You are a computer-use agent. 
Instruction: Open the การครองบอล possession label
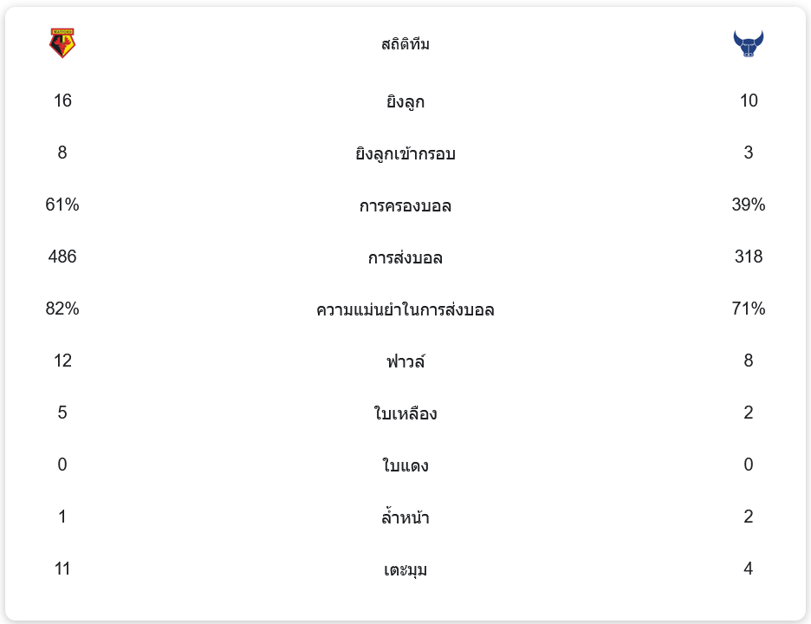(405, 206)
